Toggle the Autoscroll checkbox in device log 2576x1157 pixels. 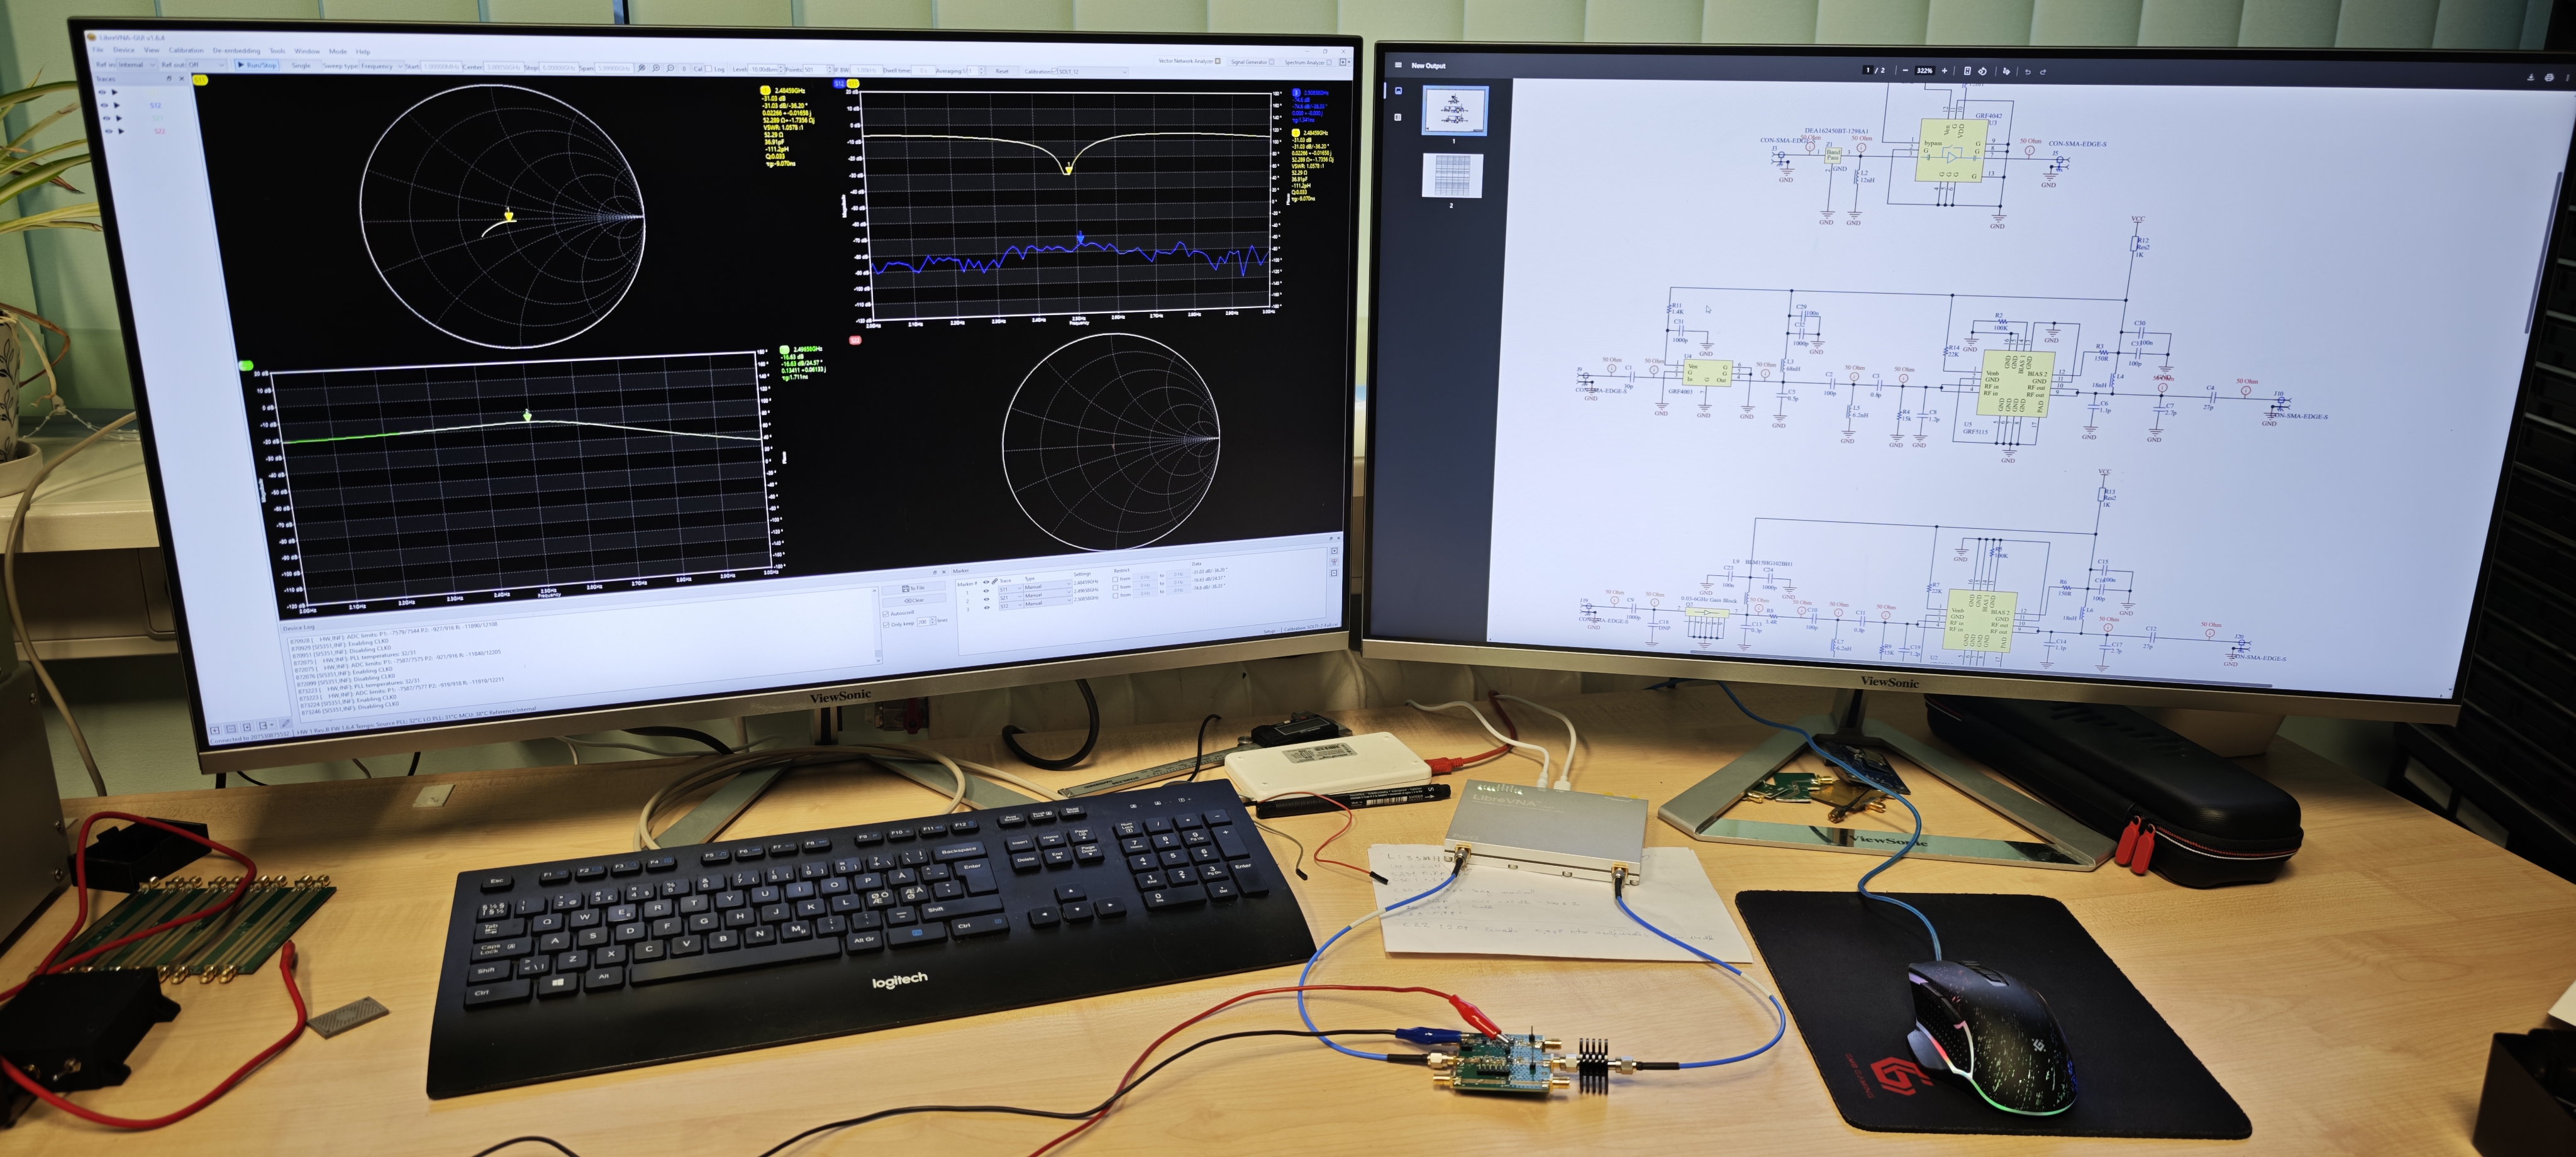pos(886,614)
